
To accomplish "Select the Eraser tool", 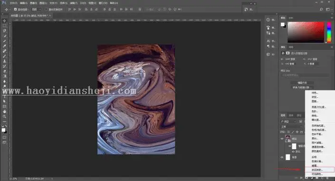I will [x=4, y=71].
